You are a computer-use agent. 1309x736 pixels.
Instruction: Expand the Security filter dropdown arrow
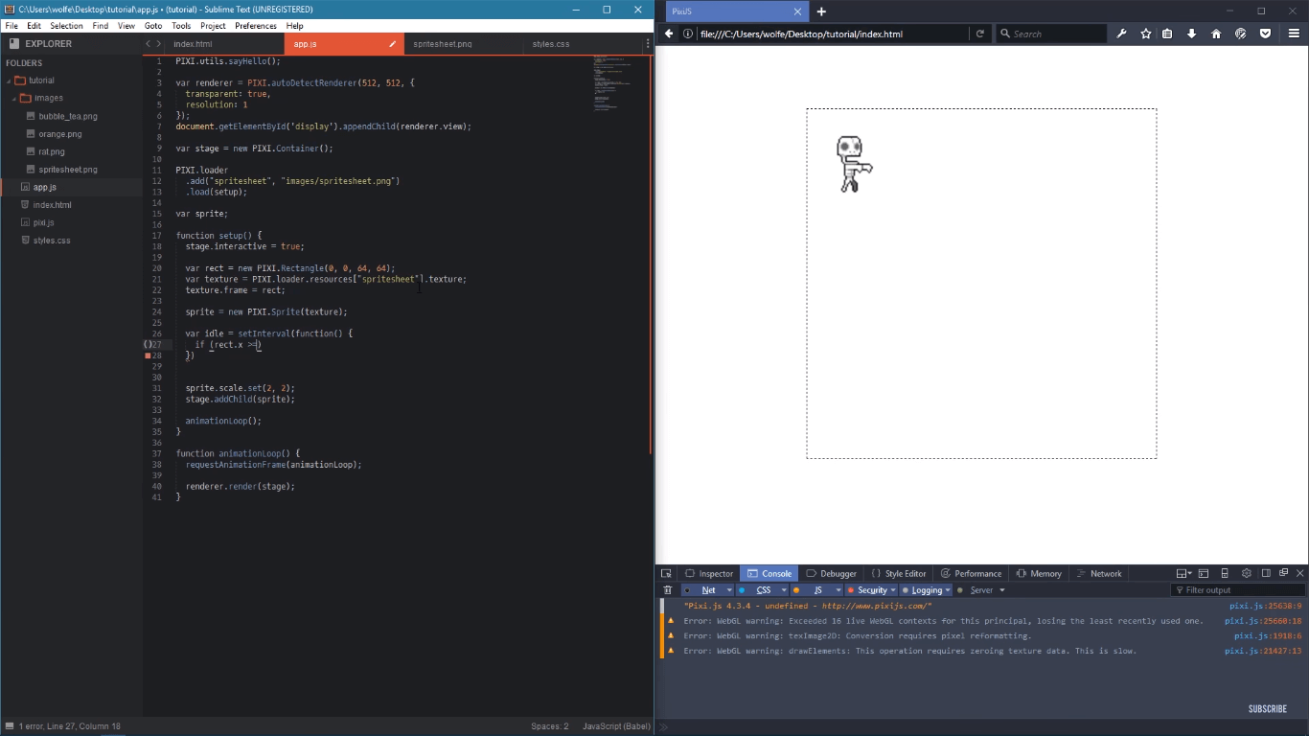pyautogui.click(x=893, y=590)
